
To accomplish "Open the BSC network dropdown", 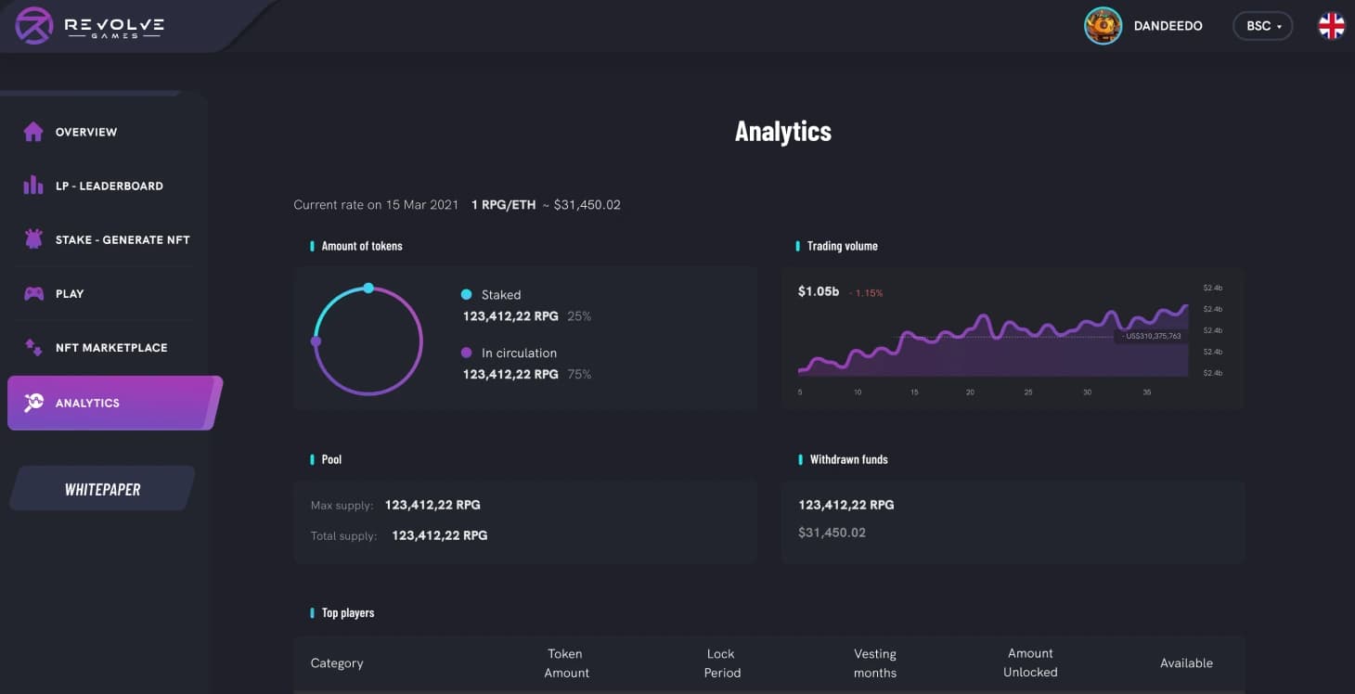I will click(x=1262, y=26).
